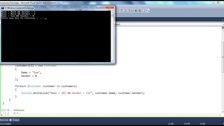This screenshot has width=224, height=126.
Task: Click the string "Sam" in the code
Action: (36, 72)
